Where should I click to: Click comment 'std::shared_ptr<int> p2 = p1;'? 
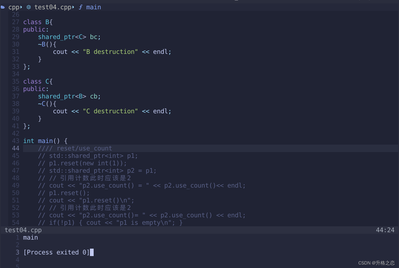pos(97,171)
